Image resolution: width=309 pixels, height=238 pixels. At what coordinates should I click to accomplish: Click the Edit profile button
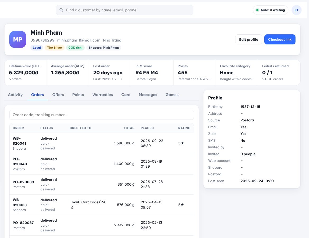pyautogui.click(x=248, y=39)
